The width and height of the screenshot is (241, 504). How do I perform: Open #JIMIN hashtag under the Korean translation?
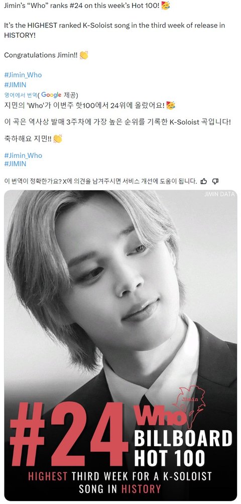(15, 163)
